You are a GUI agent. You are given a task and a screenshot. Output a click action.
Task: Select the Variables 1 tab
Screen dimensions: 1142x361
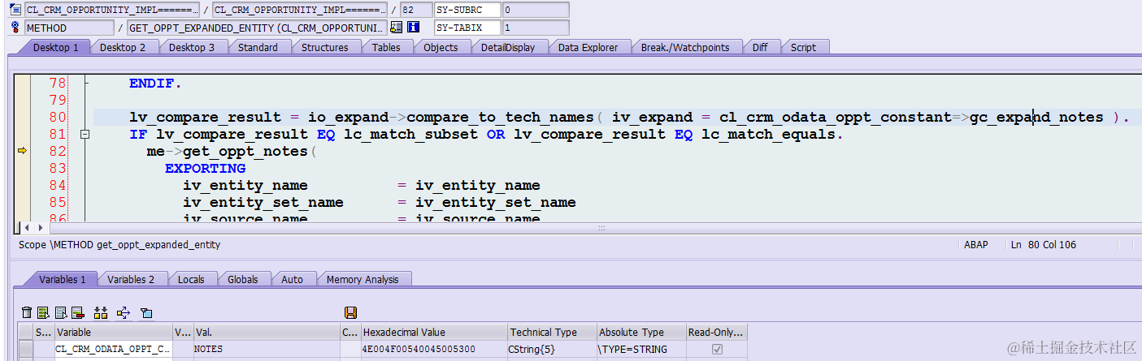62,279
